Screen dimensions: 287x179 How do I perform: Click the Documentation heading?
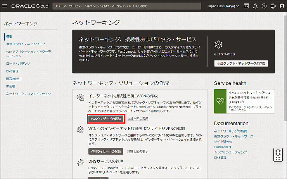click(x=231, y=124)
